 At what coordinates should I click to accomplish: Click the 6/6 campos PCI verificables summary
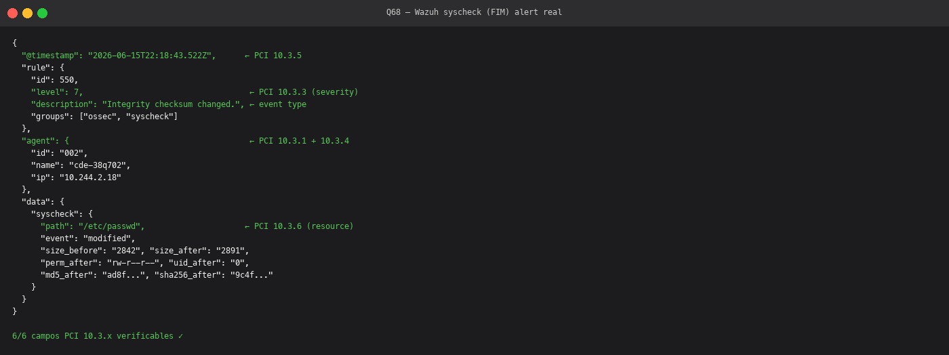pyautogui.click(x=98, y=336)
